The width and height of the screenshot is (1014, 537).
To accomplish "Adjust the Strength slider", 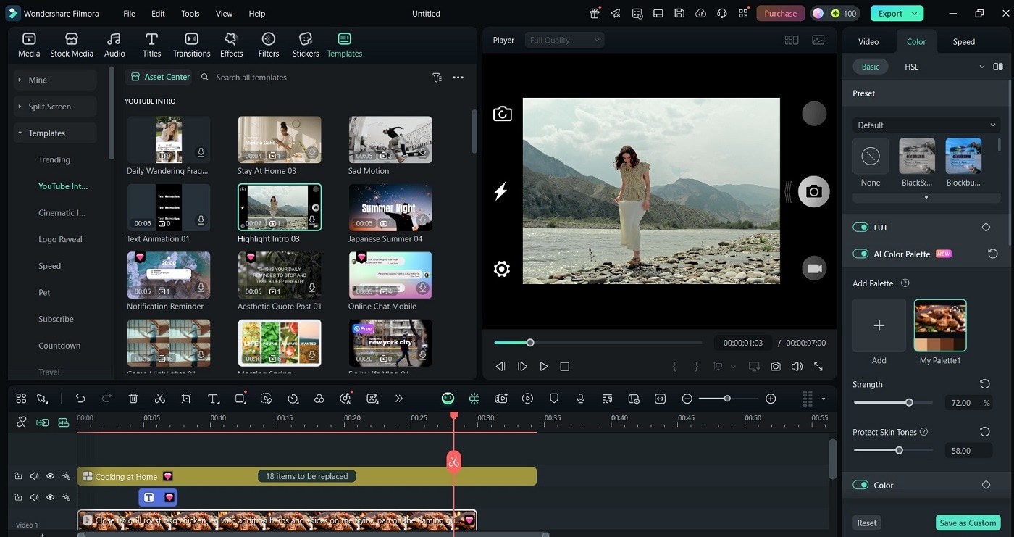I will [894, 402].
